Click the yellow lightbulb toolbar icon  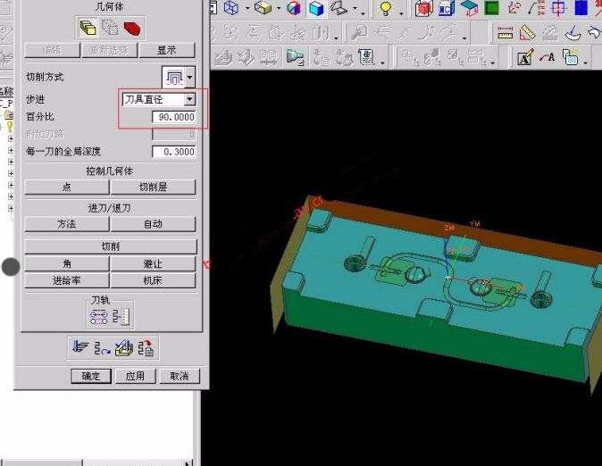click(x=386, y=8)
